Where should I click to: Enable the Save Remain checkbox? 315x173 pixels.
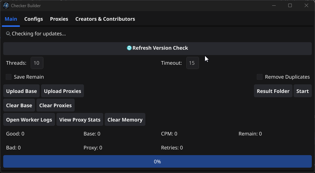(9, 77)
